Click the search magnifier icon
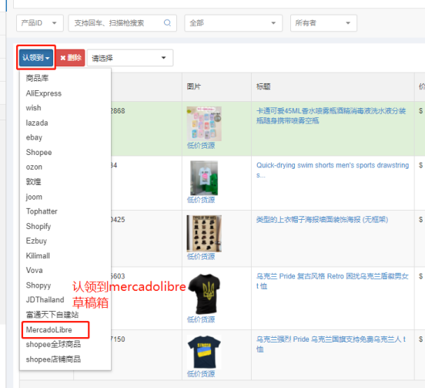The width and height of the screenshot is (425, 388). pyautogui.click(x=167, y=23)
